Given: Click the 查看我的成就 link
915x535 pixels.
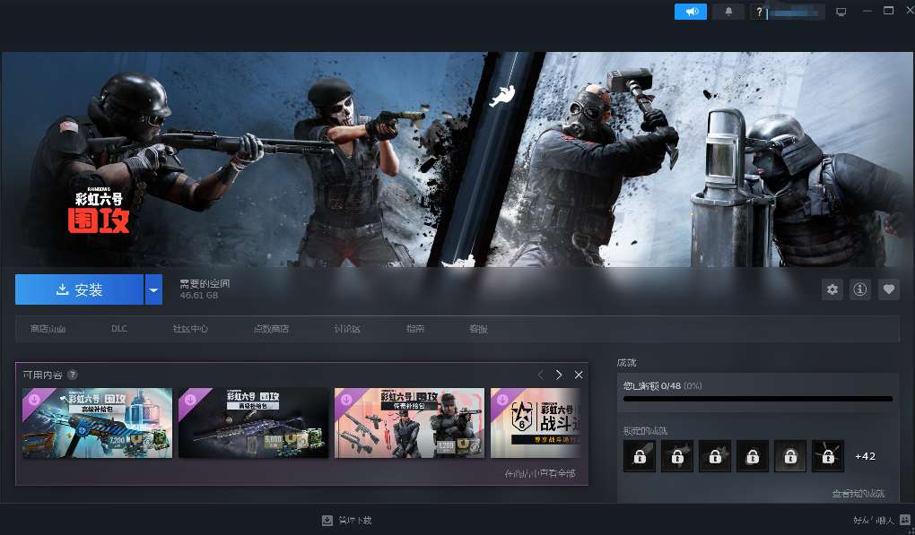Looking at the screenshot, I should [858, 494].
